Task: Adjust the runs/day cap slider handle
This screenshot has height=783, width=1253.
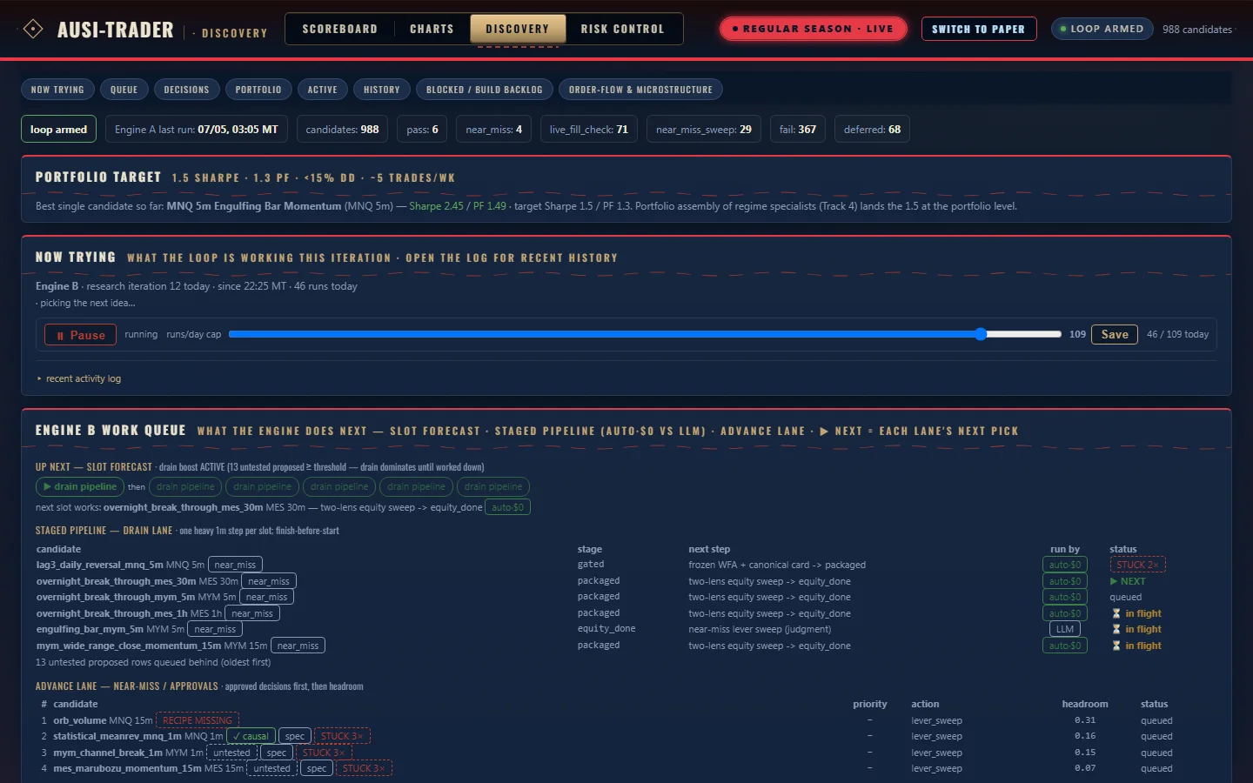Action: tap(981, 334)
